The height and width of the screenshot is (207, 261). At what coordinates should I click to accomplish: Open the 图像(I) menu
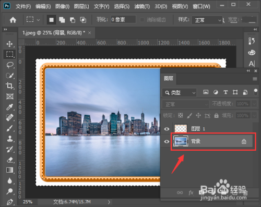62,6
